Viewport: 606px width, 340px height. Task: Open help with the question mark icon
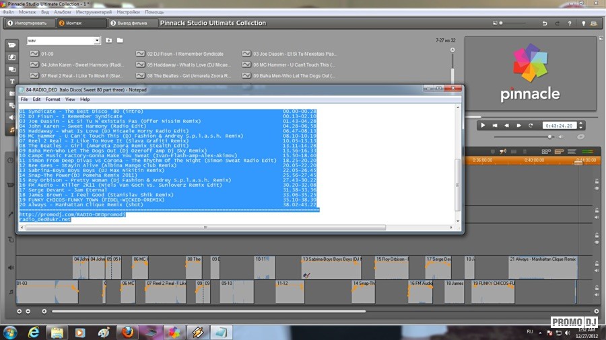[x=571, y=23]
